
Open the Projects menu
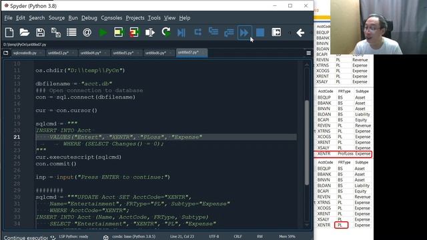tap(135, 18)
